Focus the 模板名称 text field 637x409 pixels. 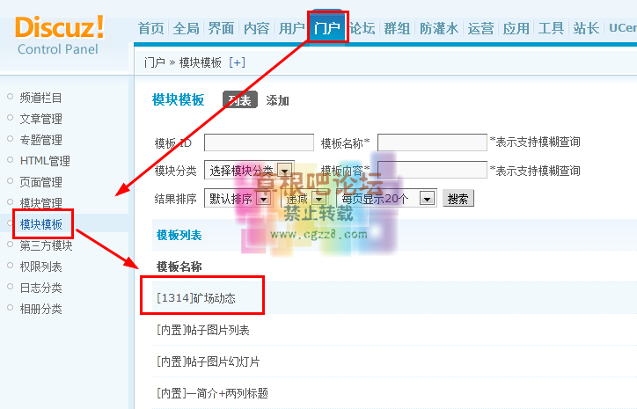[x=431, y=142]
